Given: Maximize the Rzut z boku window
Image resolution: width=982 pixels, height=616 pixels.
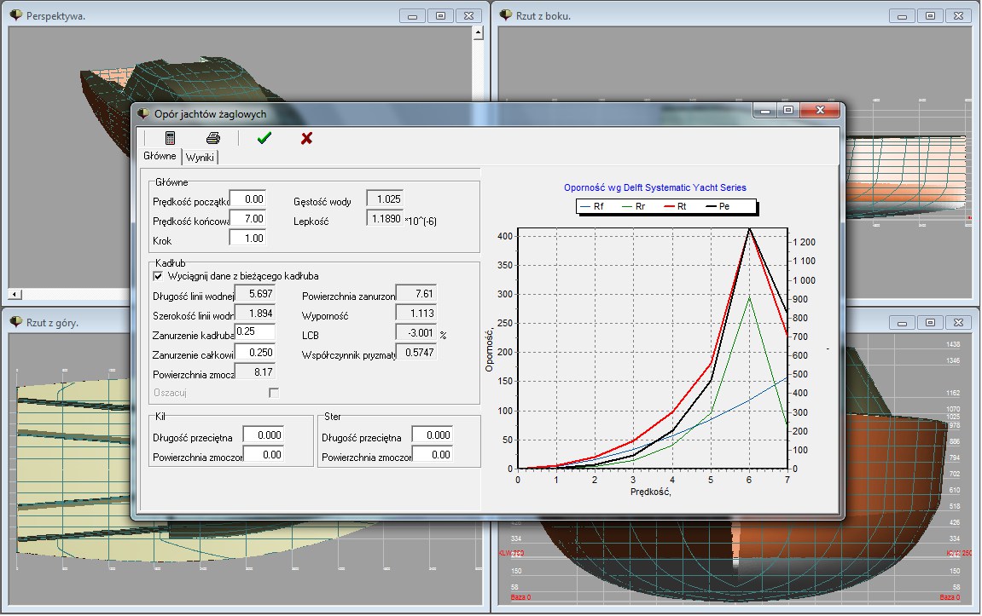Looking at the screenshot, I should [x=930, y=15].
